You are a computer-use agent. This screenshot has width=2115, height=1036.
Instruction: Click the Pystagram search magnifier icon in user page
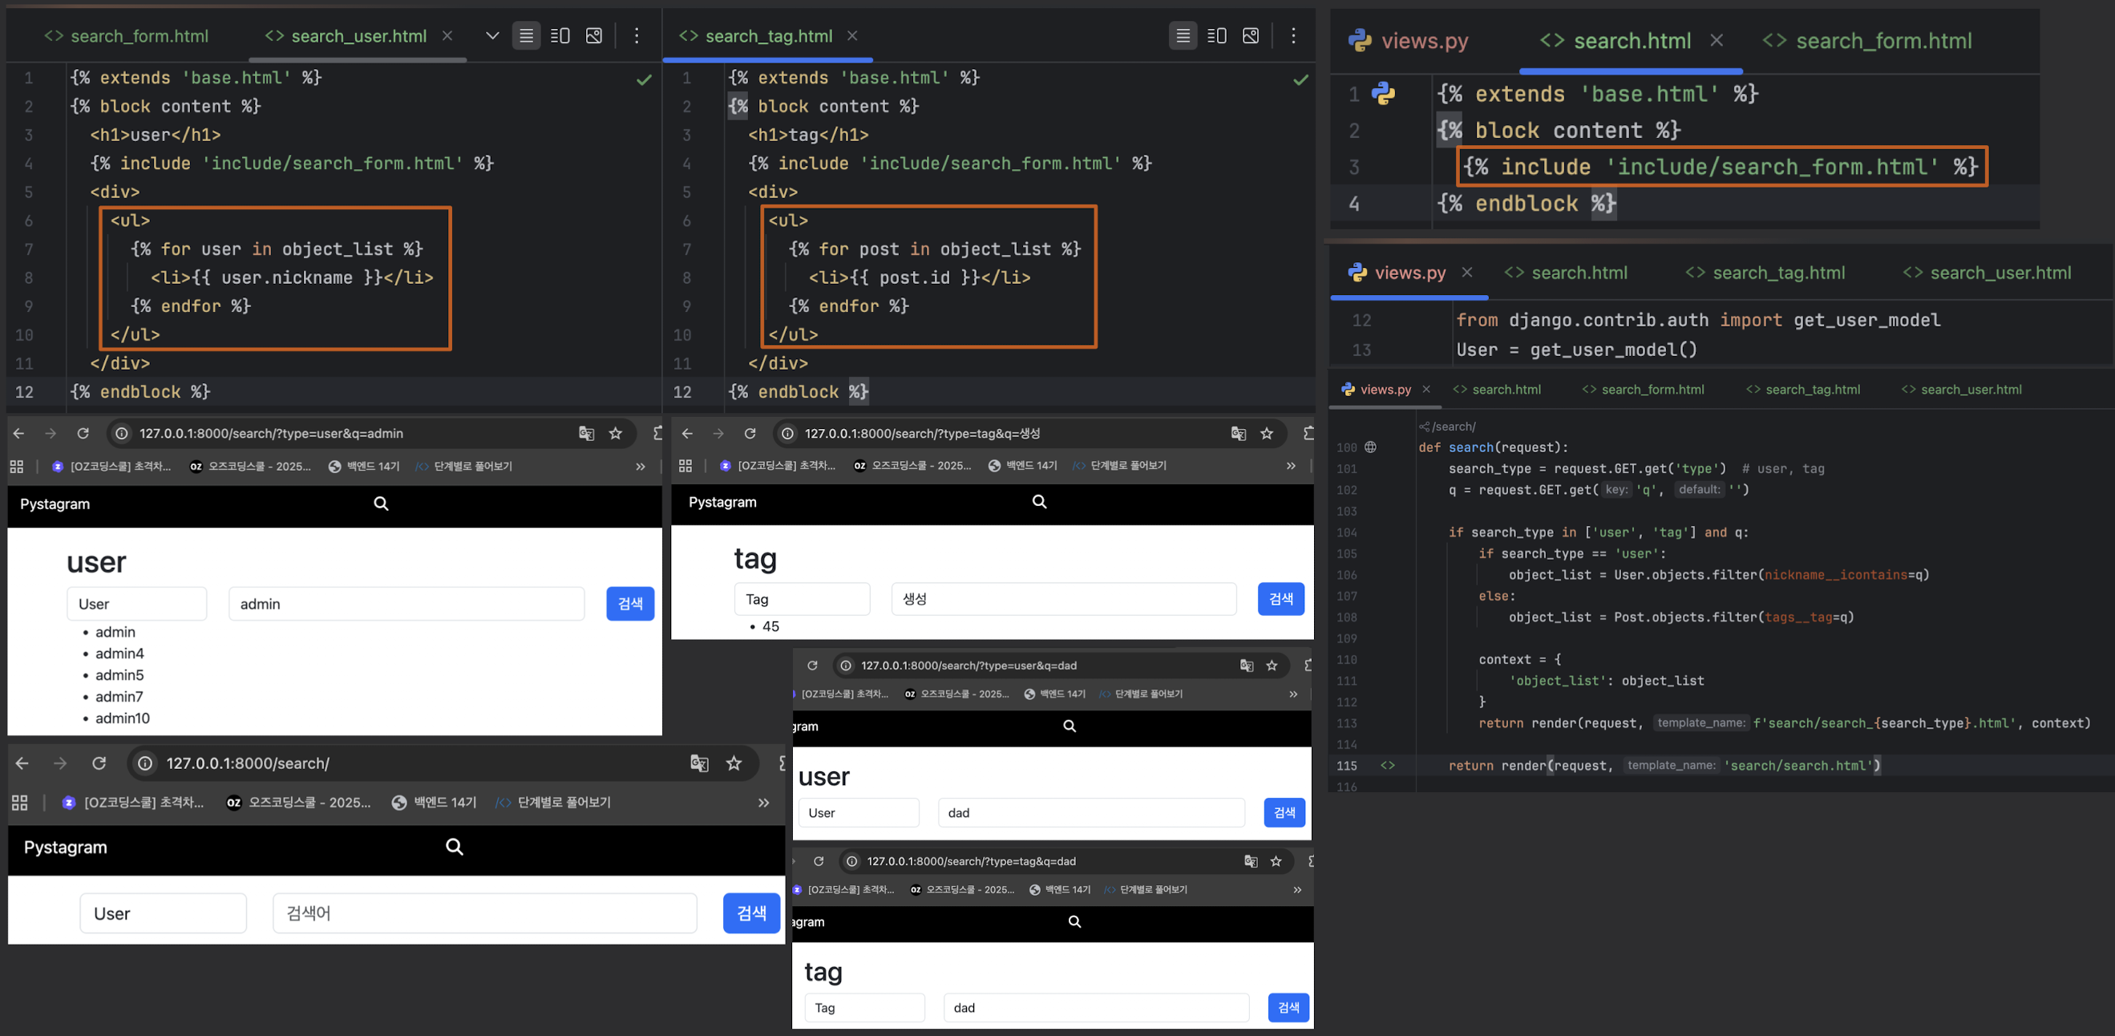point(381,504)
